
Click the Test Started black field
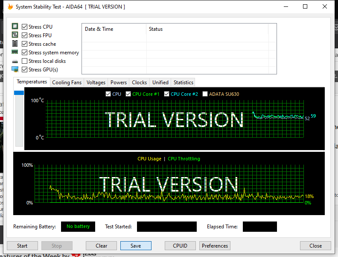click(167, 227)
